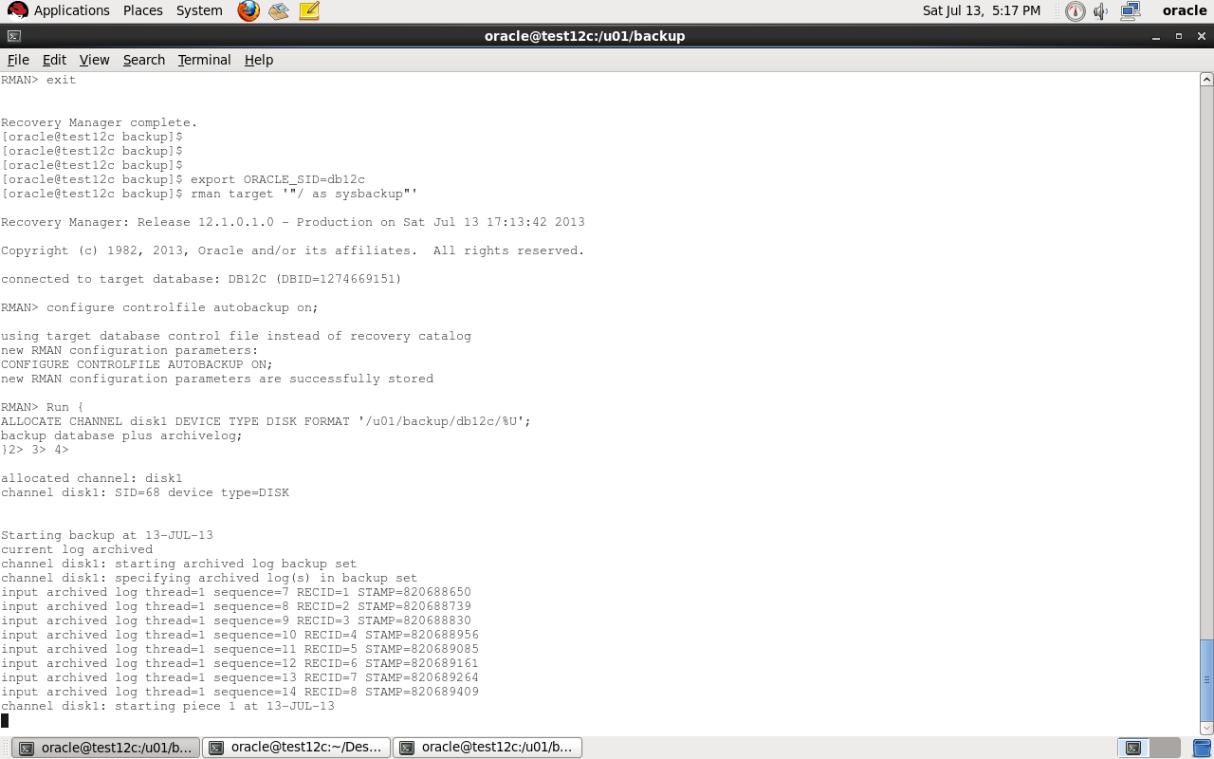Click the trash icon in bottom panel
This screenshot has width=1214, height=759.
point(1203,748)
